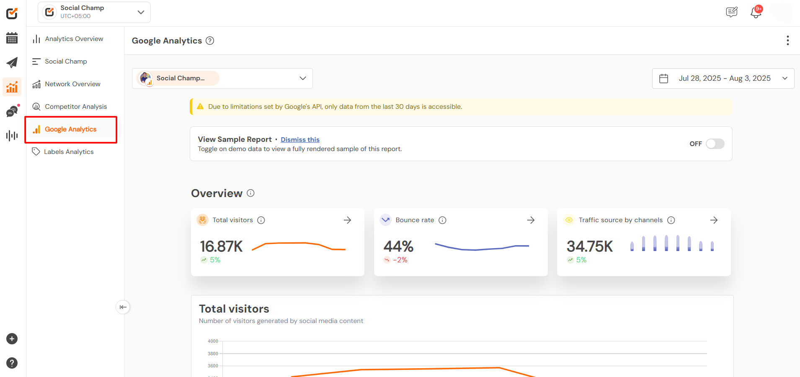Click the Total visitors orange sparkline
Screen dimensions: 800x377
299,246
